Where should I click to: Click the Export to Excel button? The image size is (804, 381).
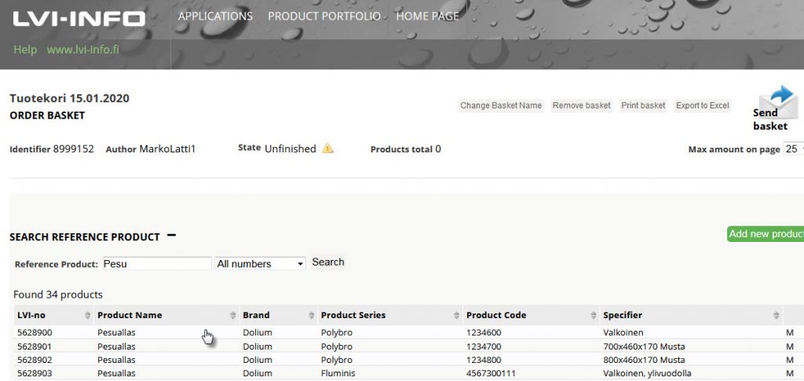point(702,105)
